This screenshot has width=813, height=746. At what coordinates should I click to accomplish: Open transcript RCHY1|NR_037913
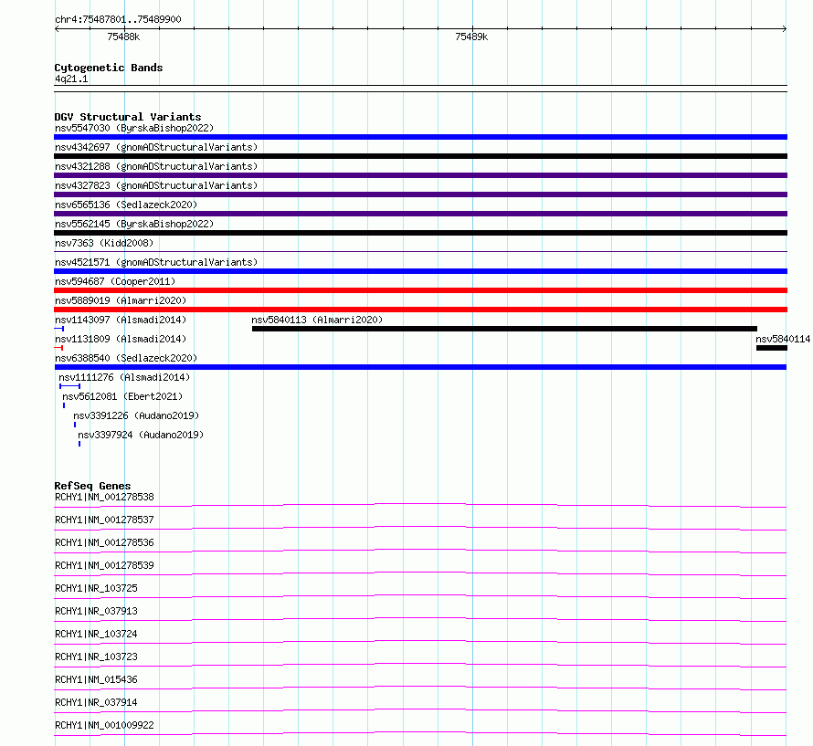(x=96, y=611)
